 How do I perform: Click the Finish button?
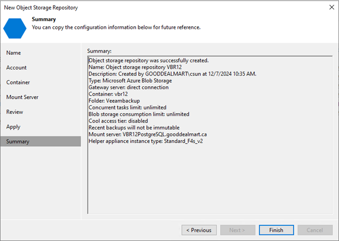click(x=276, y=230)
